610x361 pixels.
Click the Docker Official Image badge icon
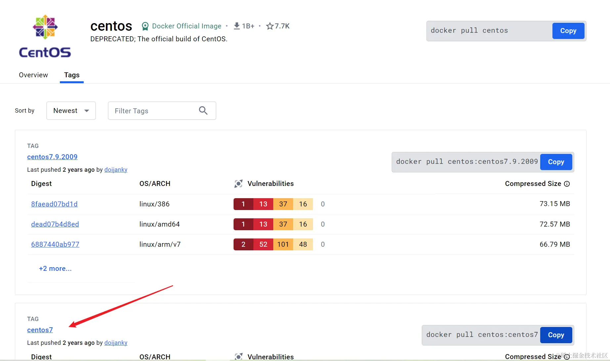tap(145, 26)
